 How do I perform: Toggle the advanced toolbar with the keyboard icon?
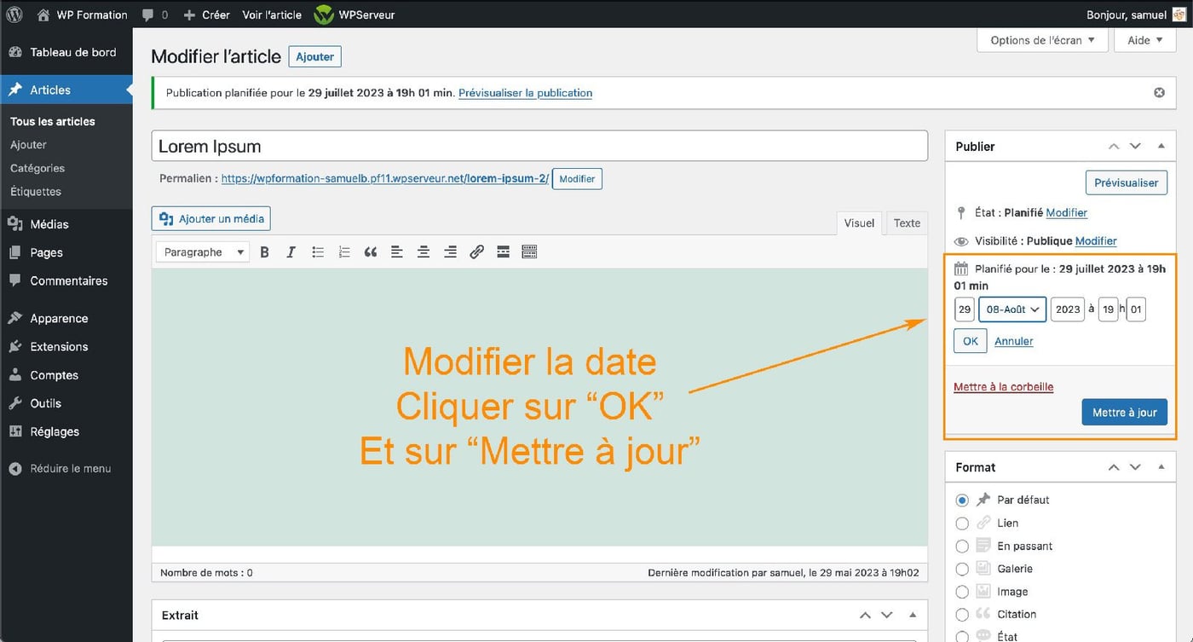pos(529,252)
